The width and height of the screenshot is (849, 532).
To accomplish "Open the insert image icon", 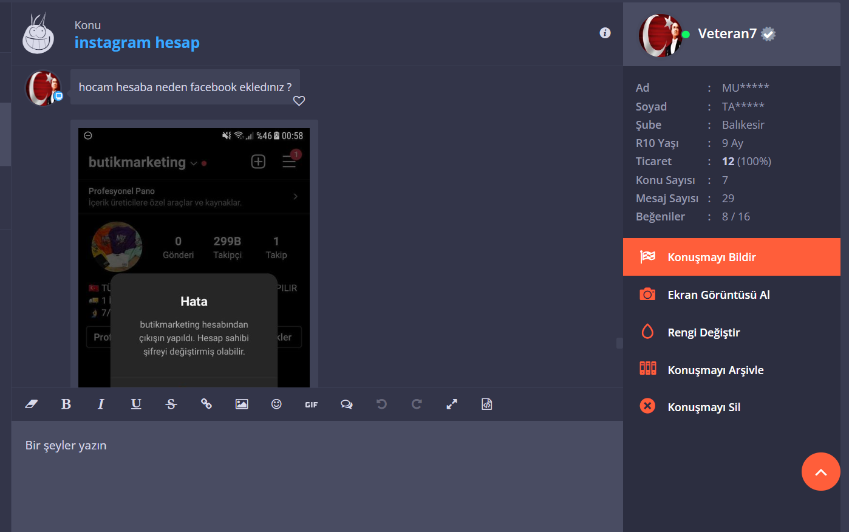I will tap(242, 404).
